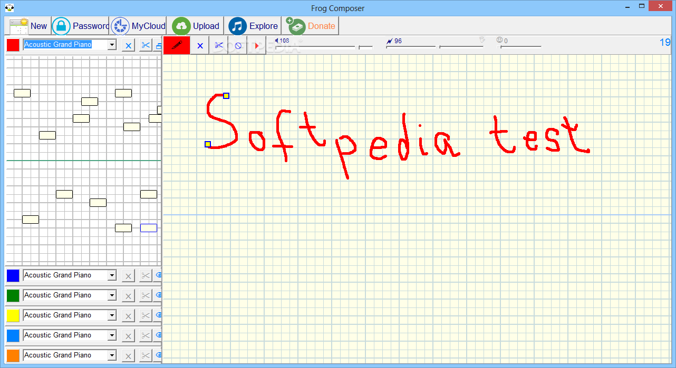
Task: Click the volume speaker icon showing 108
Action: [277, 41]
